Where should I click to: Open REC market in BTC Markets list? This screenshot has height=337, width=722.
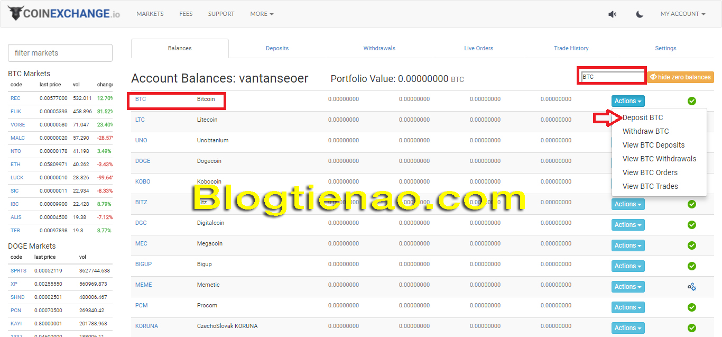[x=15, y=98]
